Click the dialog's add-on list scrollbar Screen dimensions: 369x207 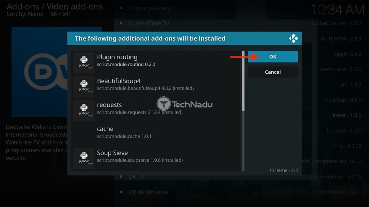coord(243,111)
